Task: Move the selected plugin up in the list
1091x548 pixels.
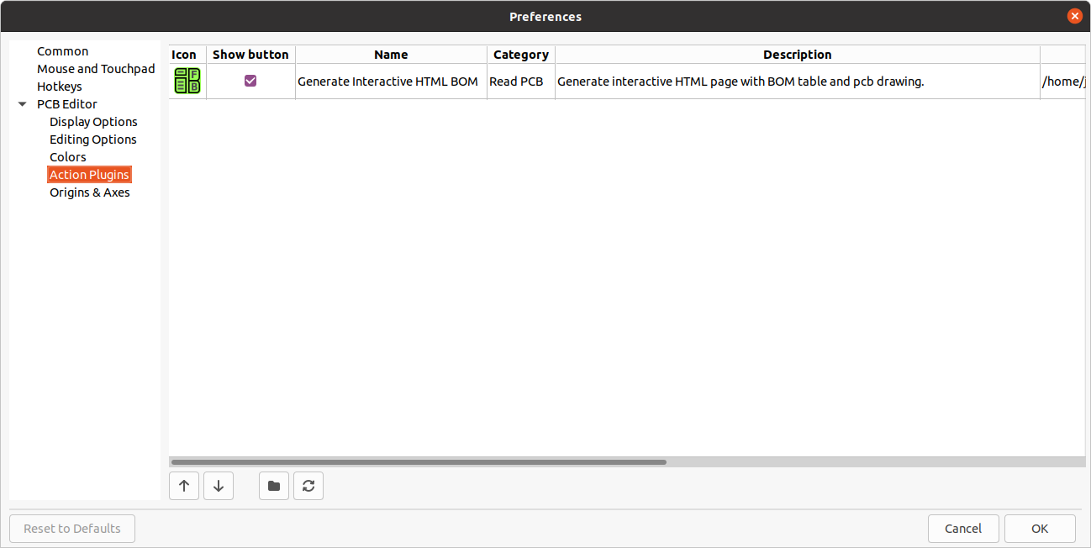Action: 184,486
